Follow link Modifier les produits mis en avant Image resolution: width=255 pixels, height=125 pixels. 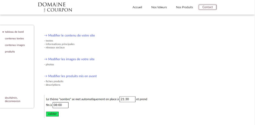pyautogui.click(x=70, y=76)
